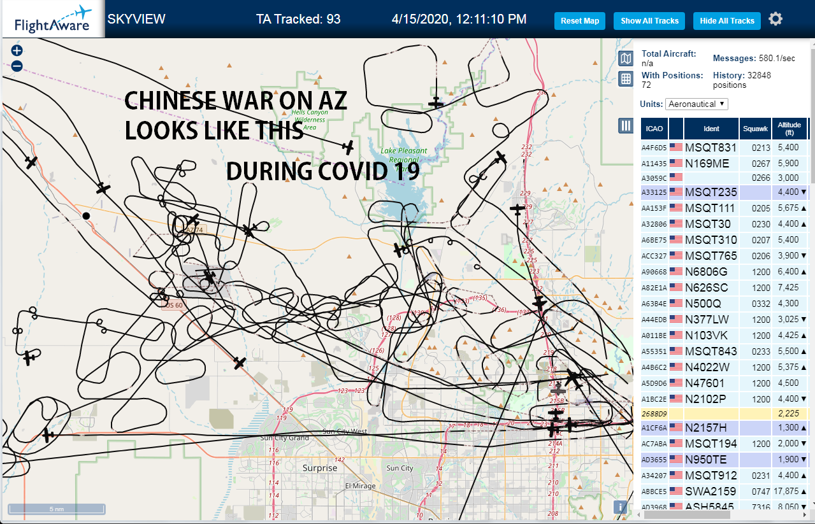The width and height of the screenshot is (815, 524).
Task: Select flight N6806G in list
Action: click(725, 272)
